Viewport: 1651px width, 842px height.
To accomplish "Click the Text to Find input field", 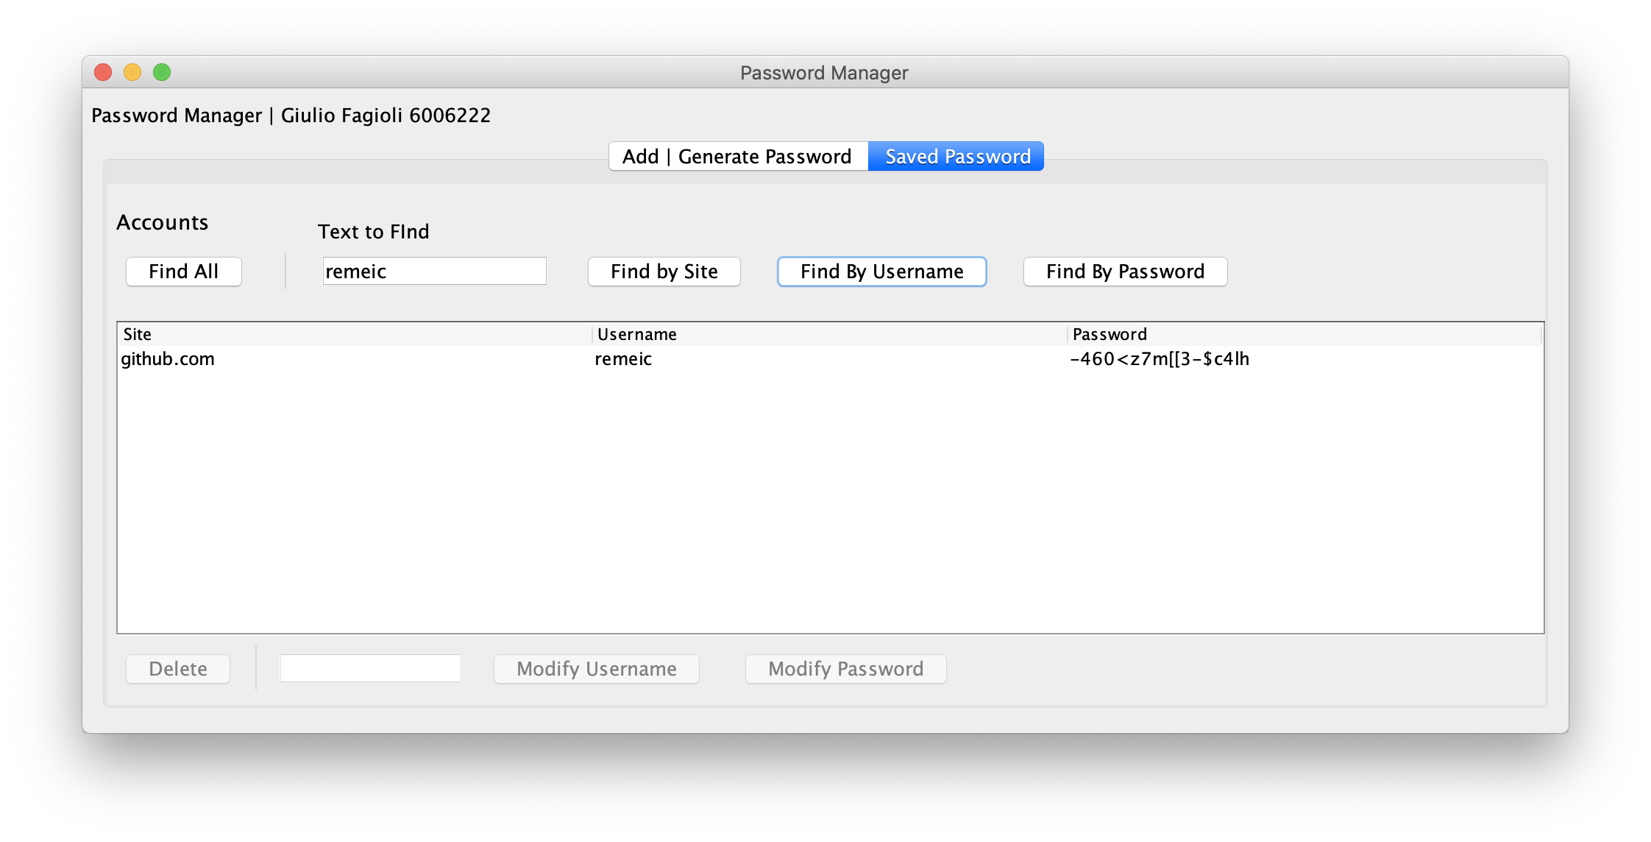I will pyautogui.click(x=433, y=271).
